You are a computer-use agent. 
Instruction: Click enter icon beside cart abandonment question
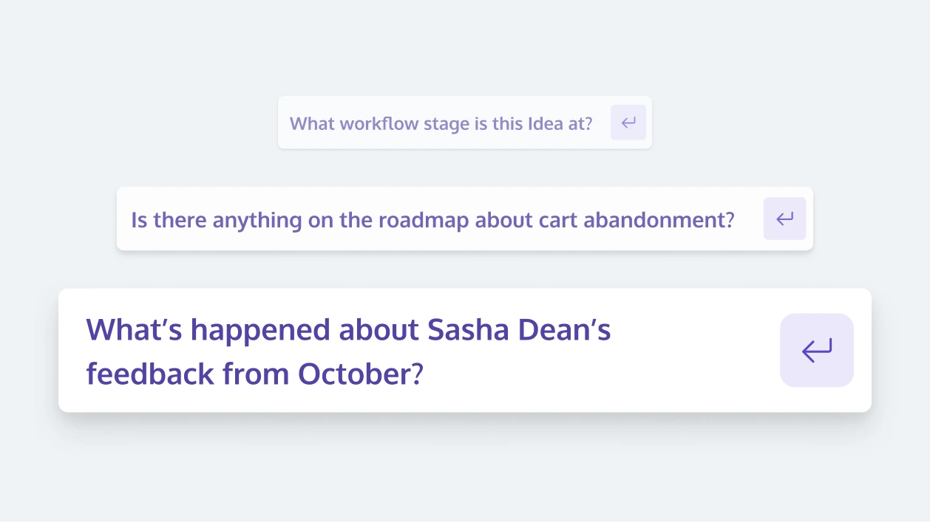(784, 219)
